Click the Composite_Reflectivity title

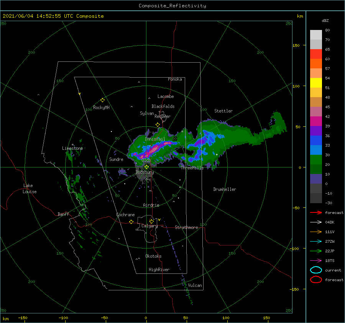[x=172, y=6]
